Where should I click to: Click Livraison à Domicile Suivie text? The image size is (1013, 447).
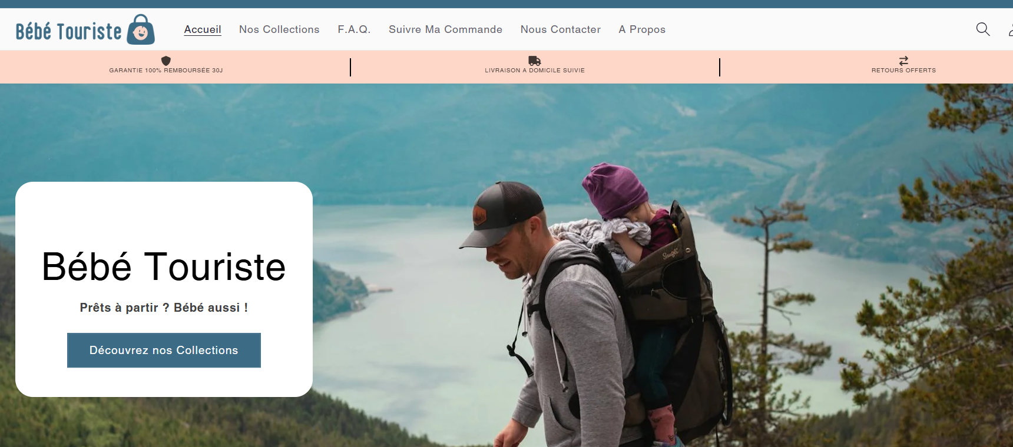pyautogui.click(x=535, y=71)
